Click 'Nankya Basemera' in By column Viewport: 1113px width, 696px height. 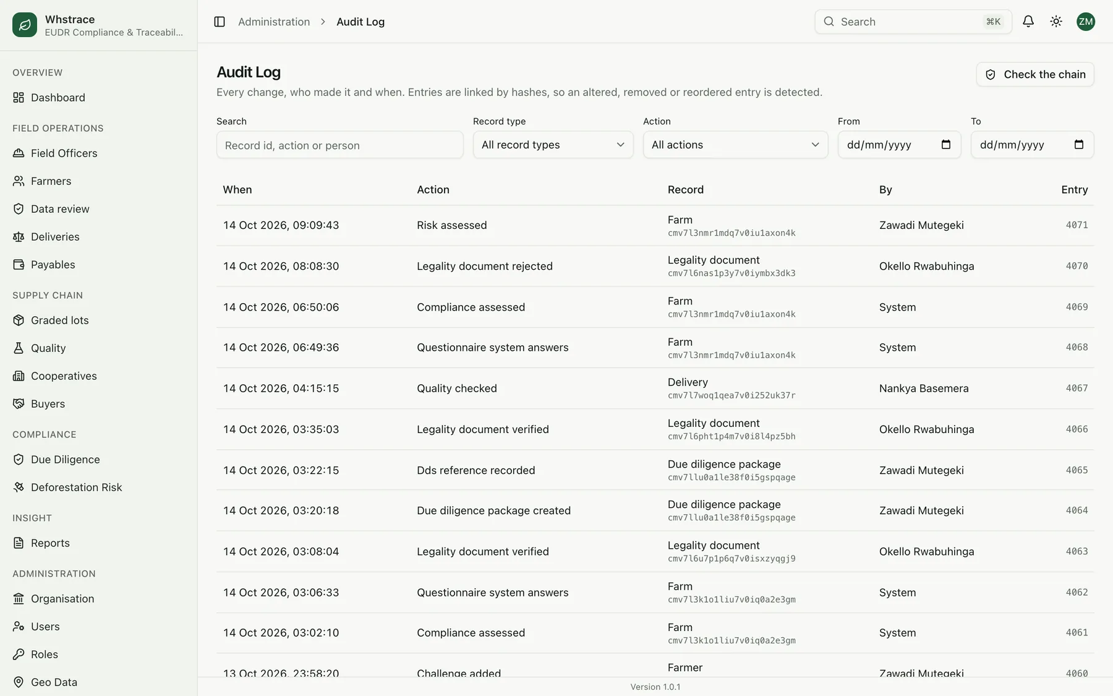tap(924, 389)
